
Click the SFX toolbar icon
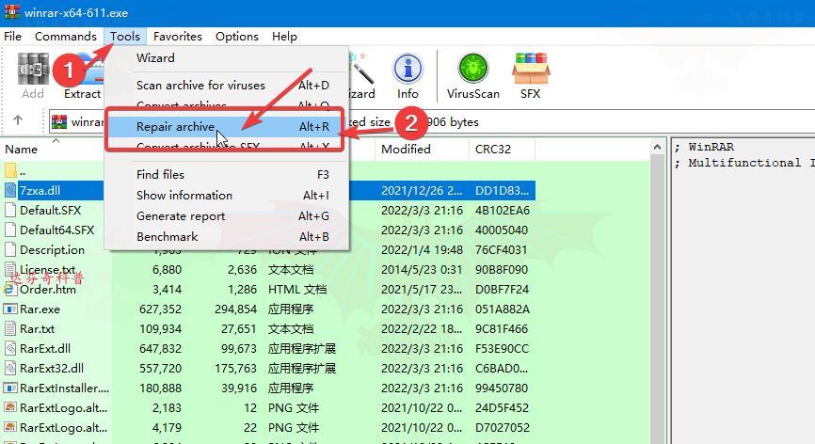click(x=530, y=69)
